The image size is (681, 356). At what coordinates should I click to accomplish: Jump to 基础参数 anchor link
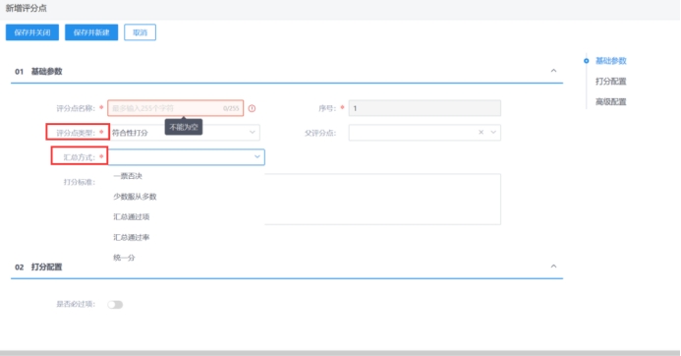click(x=610, y=61)
